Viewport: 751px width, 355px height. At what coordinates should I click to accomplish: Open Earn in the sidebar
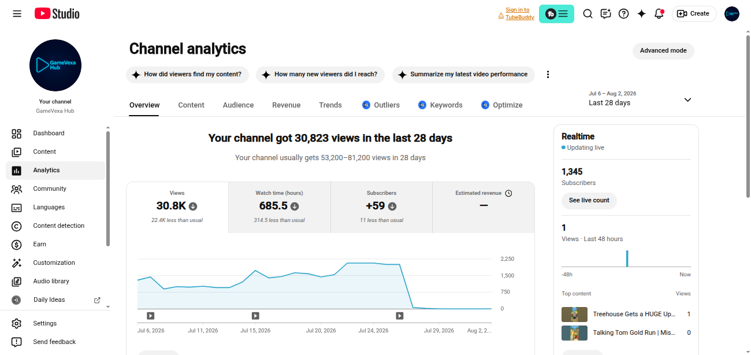(x=55, y=244)
